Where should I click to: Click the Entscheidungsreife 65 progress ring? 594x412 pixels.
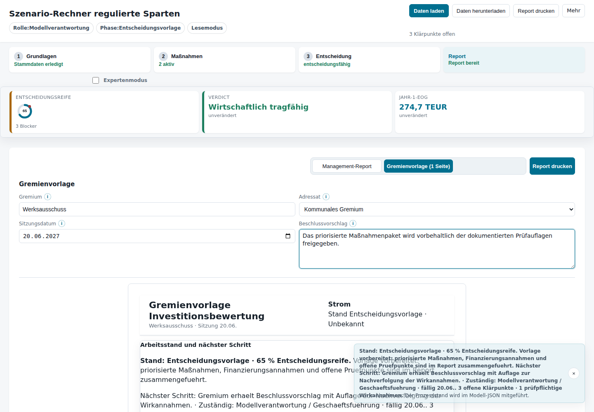pos(25,111)
